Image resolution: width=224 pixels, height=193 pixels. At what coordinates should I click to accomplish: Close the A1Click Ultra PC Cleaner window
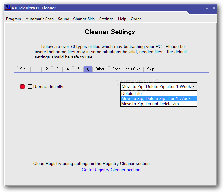(214, 8)
